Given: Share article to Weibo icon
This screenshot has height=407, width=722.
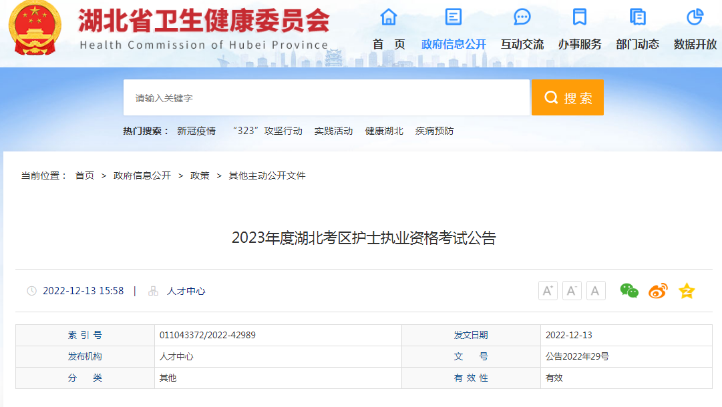Looking at the screenshot, I should 658,291.
